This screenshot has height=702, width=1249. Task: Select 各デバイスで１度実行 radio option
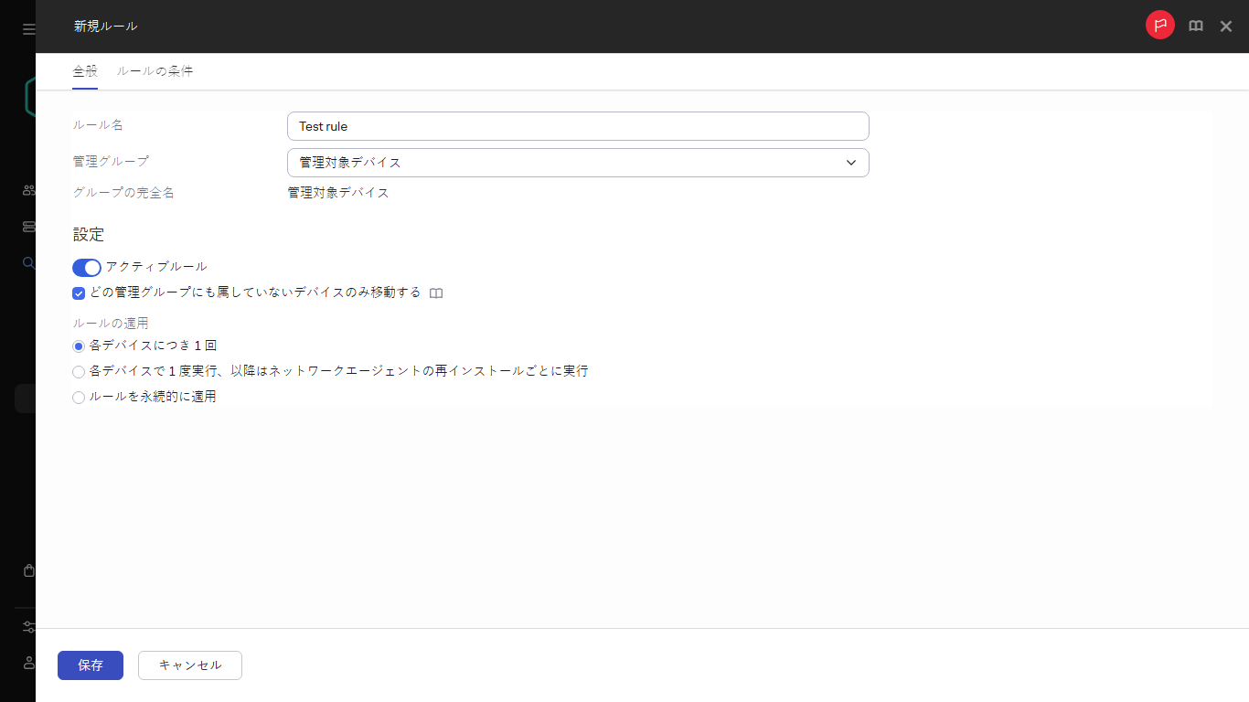coord(78,371)
